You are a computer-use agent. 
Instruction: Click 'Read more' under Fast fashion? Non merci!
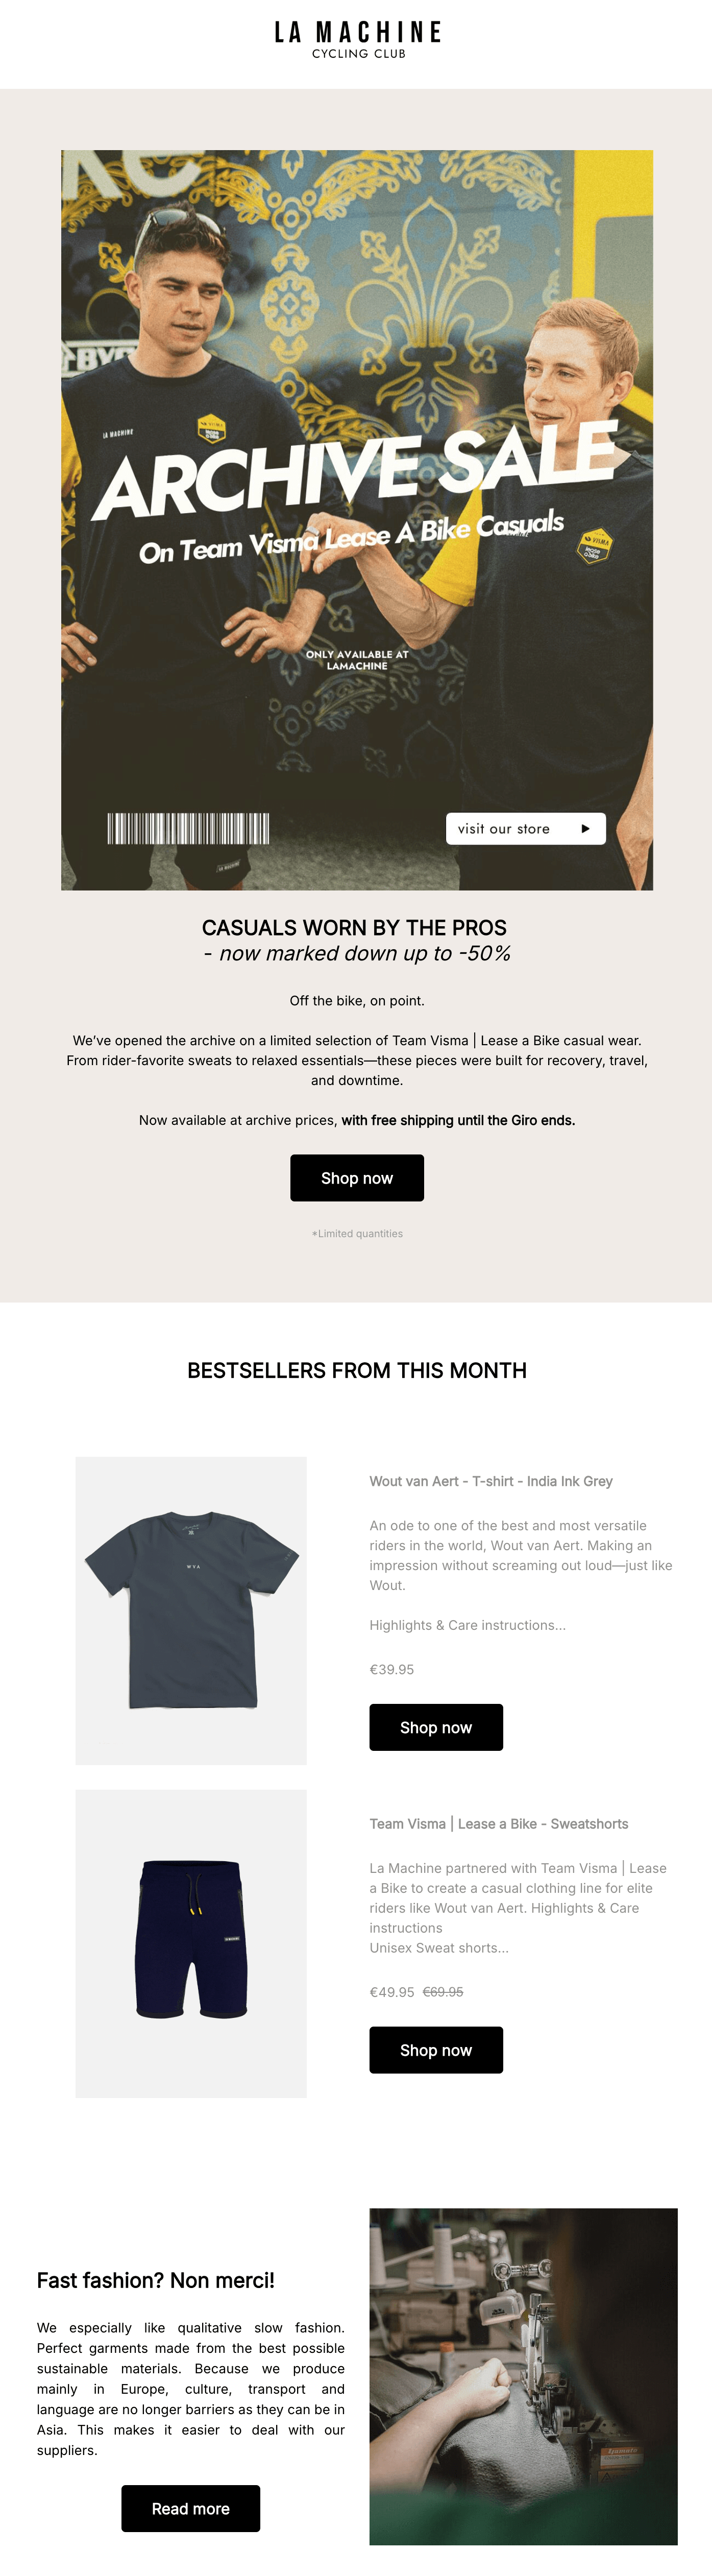point(190,2508)
